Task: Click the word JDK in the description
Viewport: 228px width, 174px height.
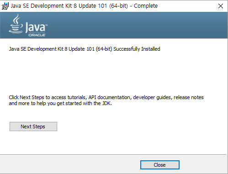Action: click(107, 103)
